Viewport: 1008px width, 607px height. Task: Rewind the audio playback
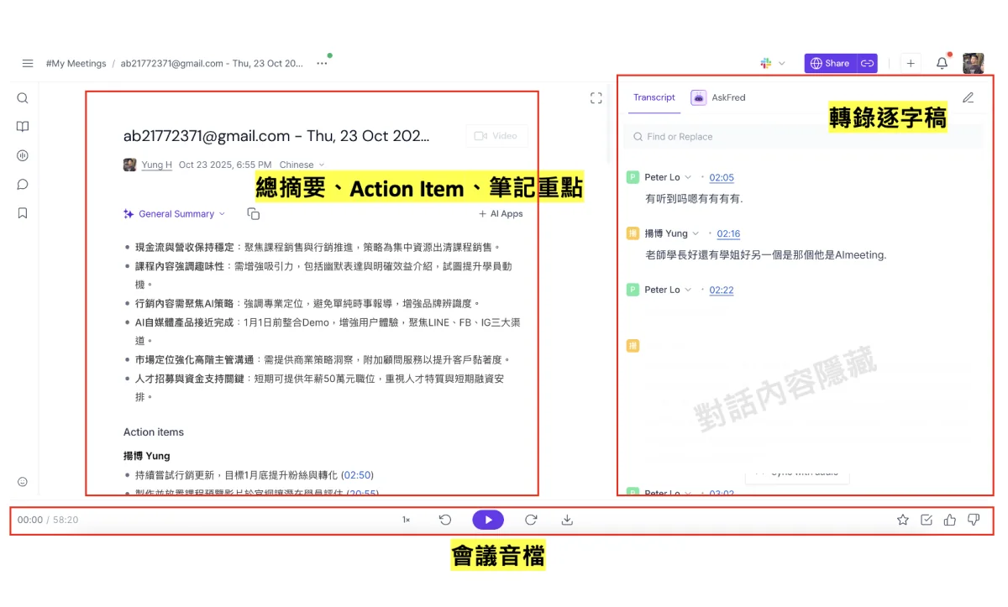click(x=445, y=520)
